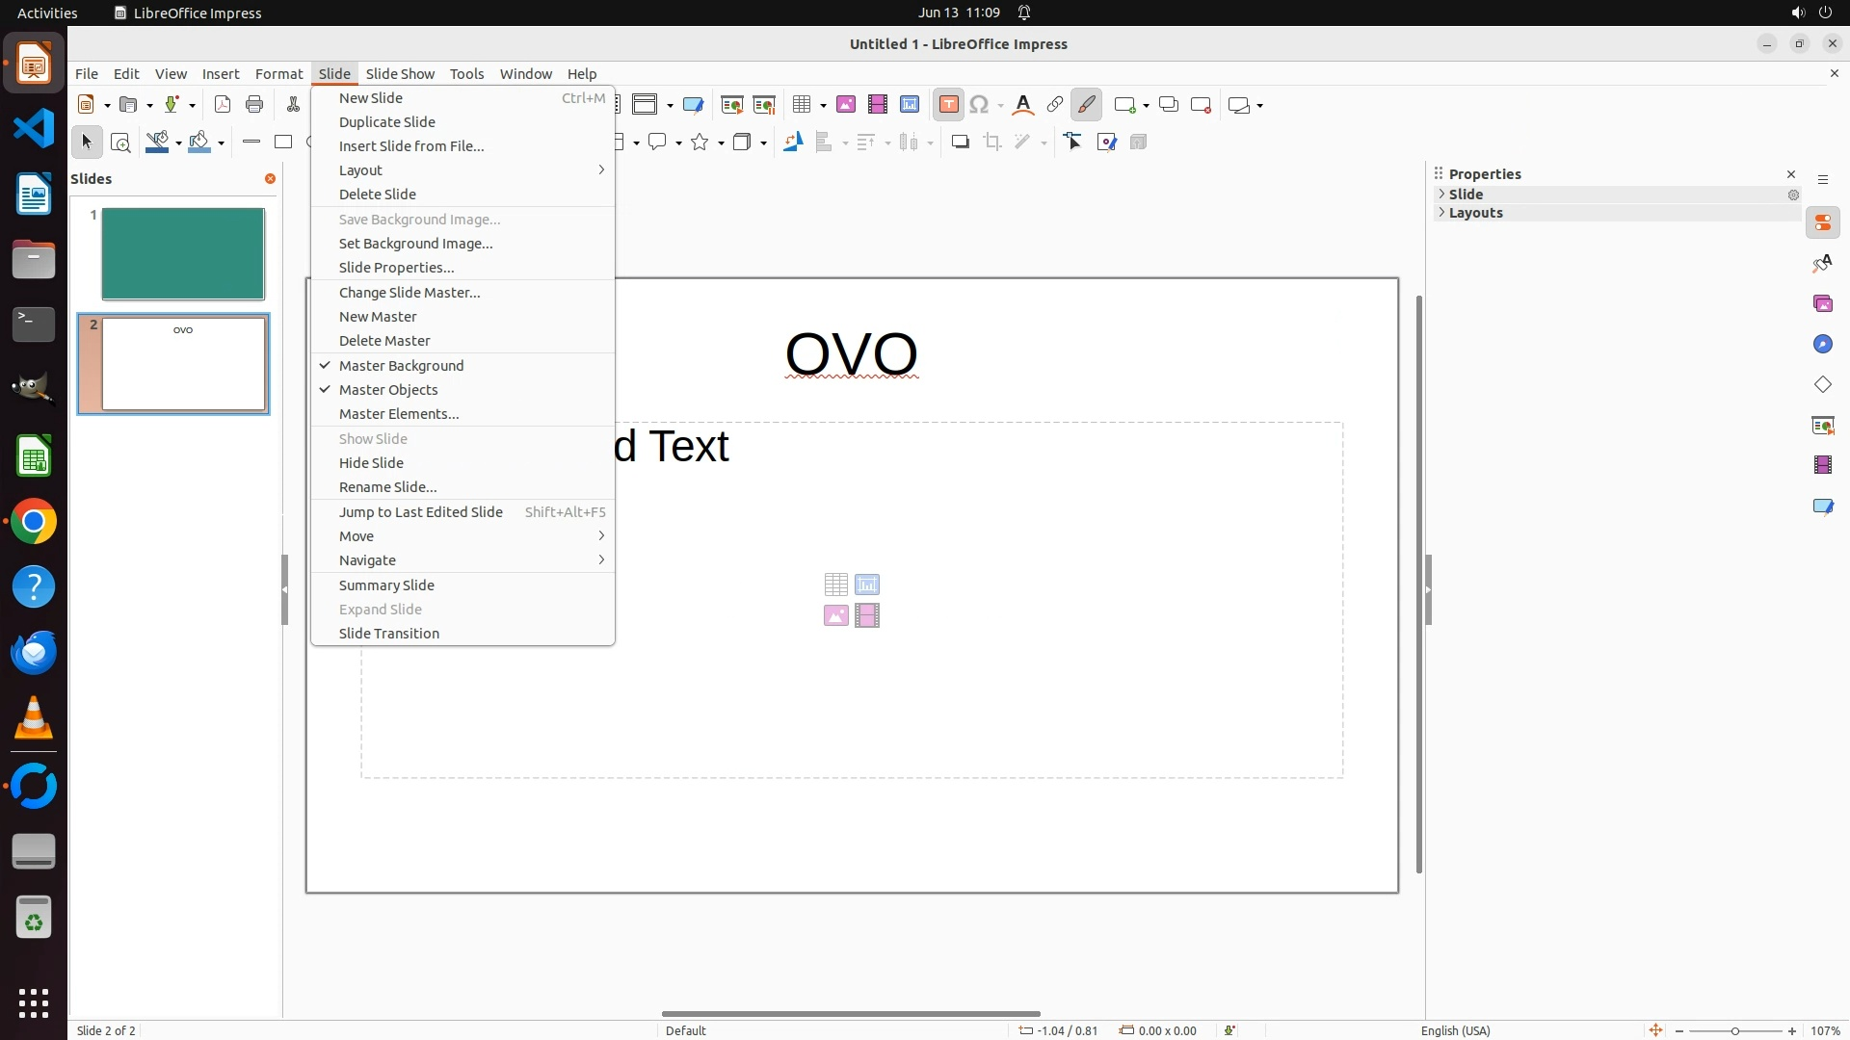Click the Insert Chart toolbar icon

pyautogui.click(x=909, y=105)
